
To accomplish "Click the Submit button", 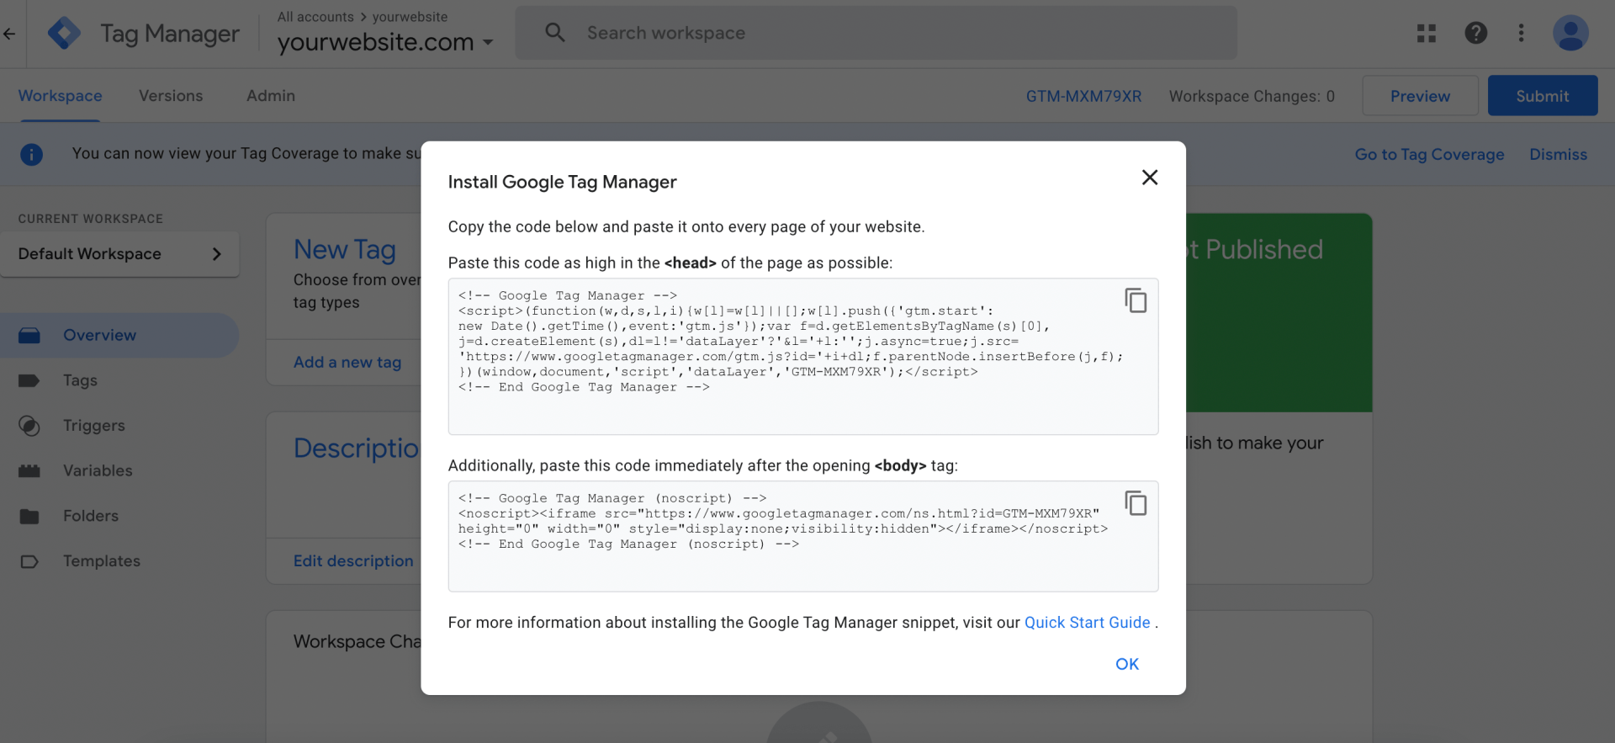I will [x=1542, y=96].
